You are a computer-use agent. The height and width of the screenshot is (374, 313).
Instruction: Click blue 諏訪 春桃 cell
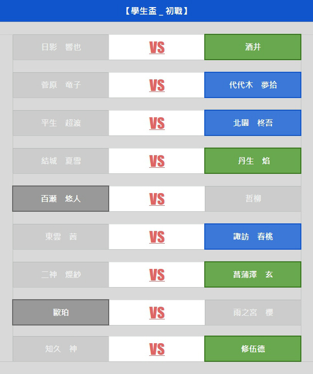253,237
